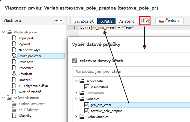190x122 pixels.
Task: Click the insert data item icon button
Action: tap(145, 21)
